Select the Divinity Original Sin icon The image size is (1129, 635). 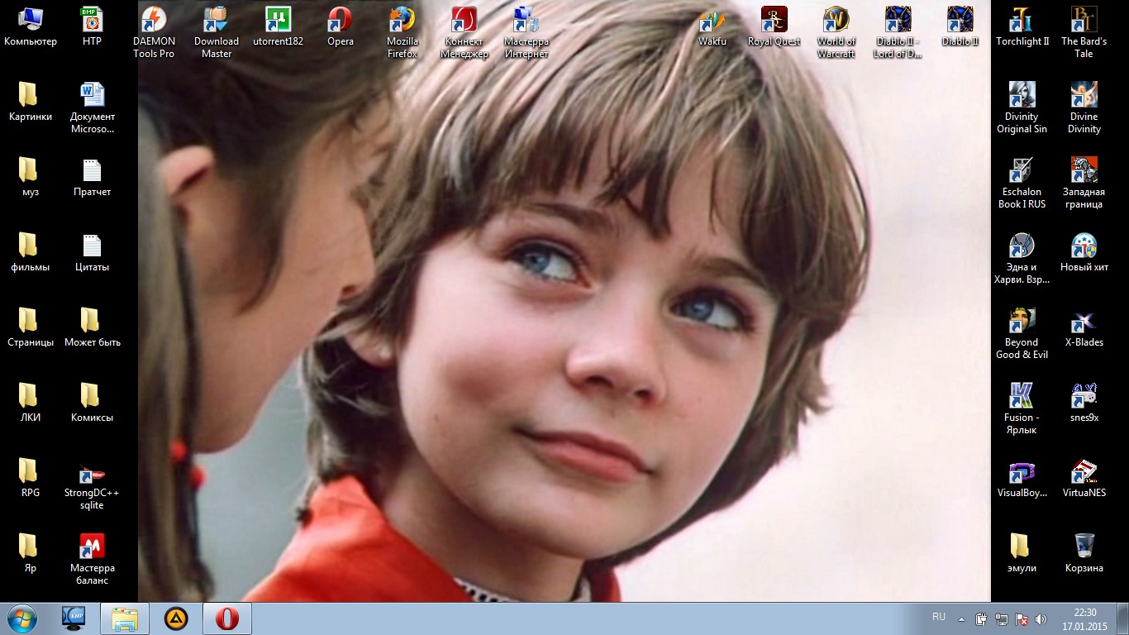click(1022, 107)
